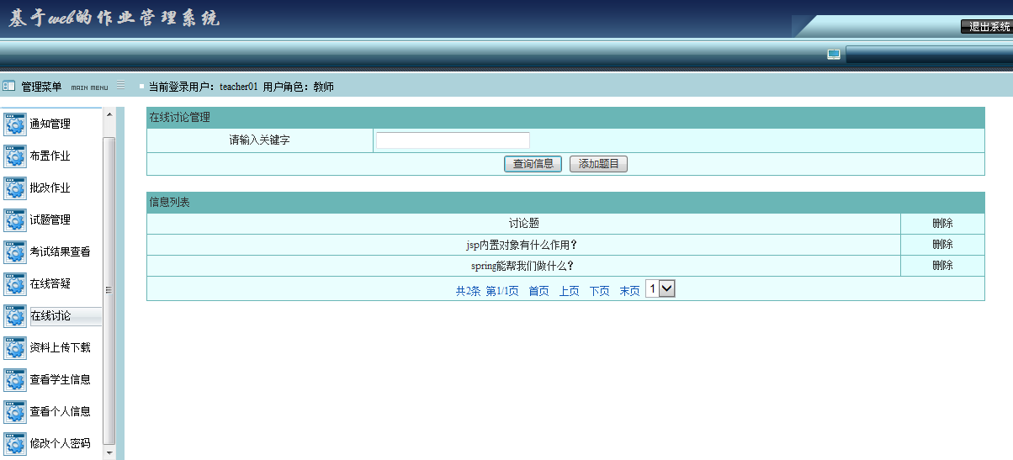Delete the spring能帮我们做什么 discussion
Screen dimensions: 1013x460
(x=942, y=266)
